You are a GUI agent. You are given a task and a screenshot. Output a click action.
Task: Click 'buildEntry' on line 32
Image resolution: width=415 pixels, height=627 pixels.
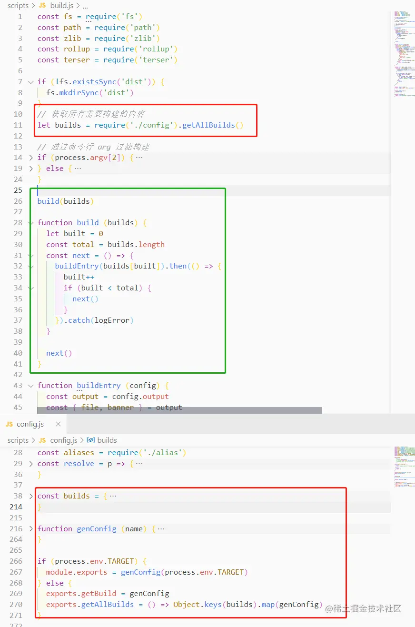pos(77,266)
